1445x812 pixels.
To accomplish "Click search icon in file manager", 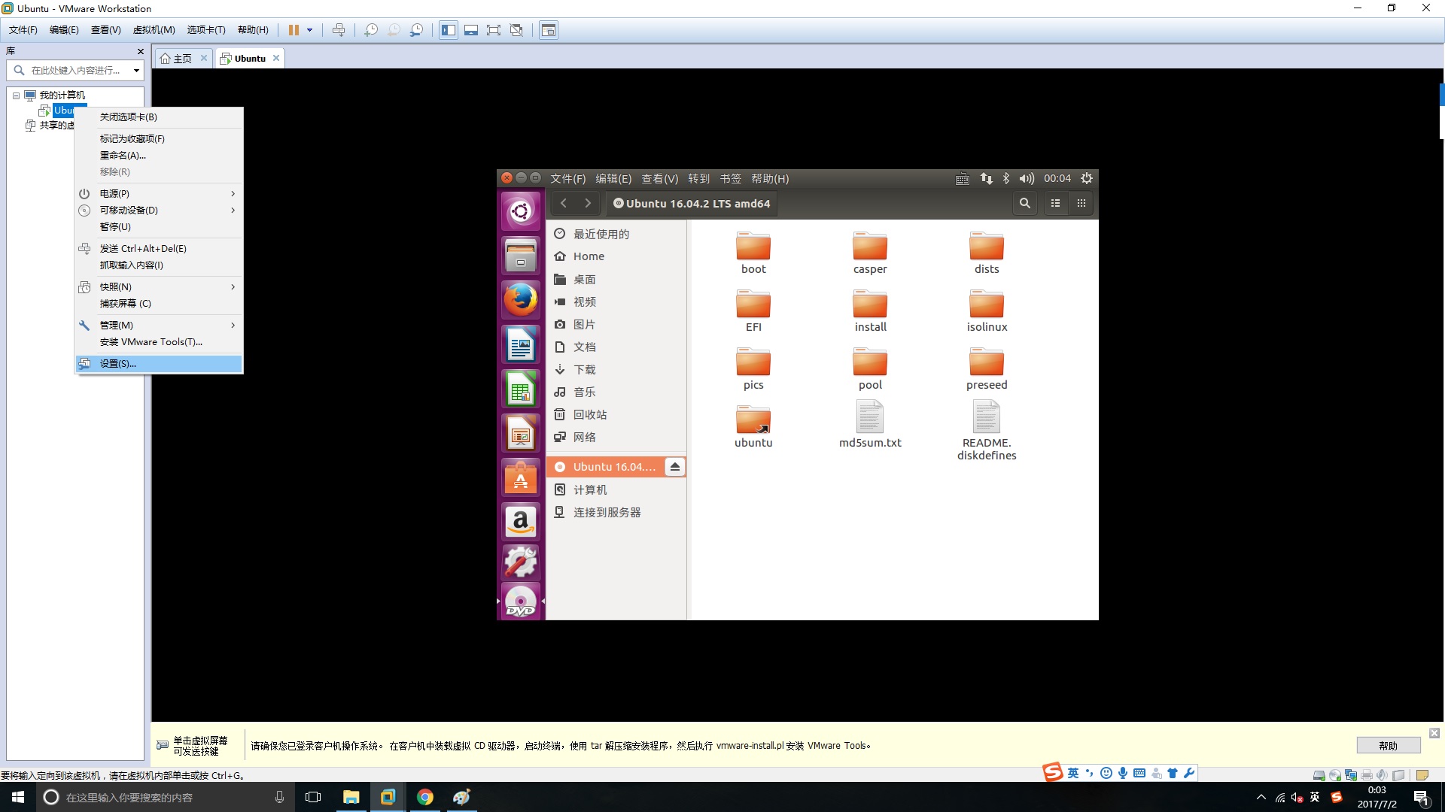I will click(1024, 203).
